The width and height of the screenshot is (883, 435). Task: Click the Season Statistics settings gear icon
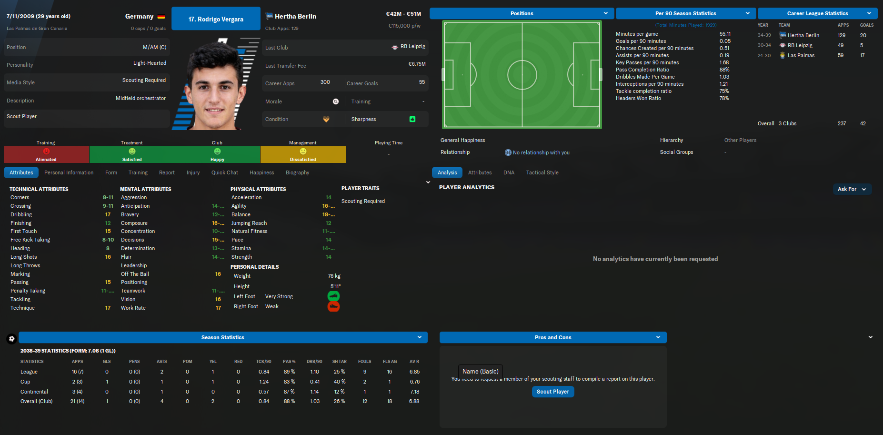(x=11, y=339)
